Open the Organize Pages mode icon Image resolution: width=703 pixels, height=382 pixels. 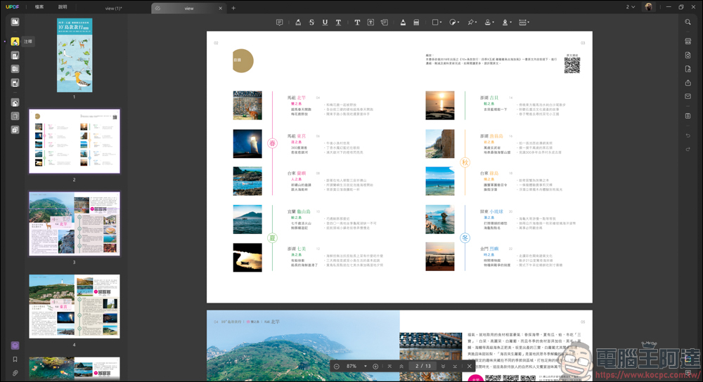(x=15, y=69)
